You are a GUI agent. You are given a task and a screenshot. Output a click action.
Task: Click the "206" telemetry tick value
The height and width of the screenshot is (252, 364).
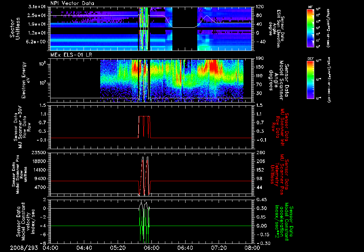pos(260,161)
